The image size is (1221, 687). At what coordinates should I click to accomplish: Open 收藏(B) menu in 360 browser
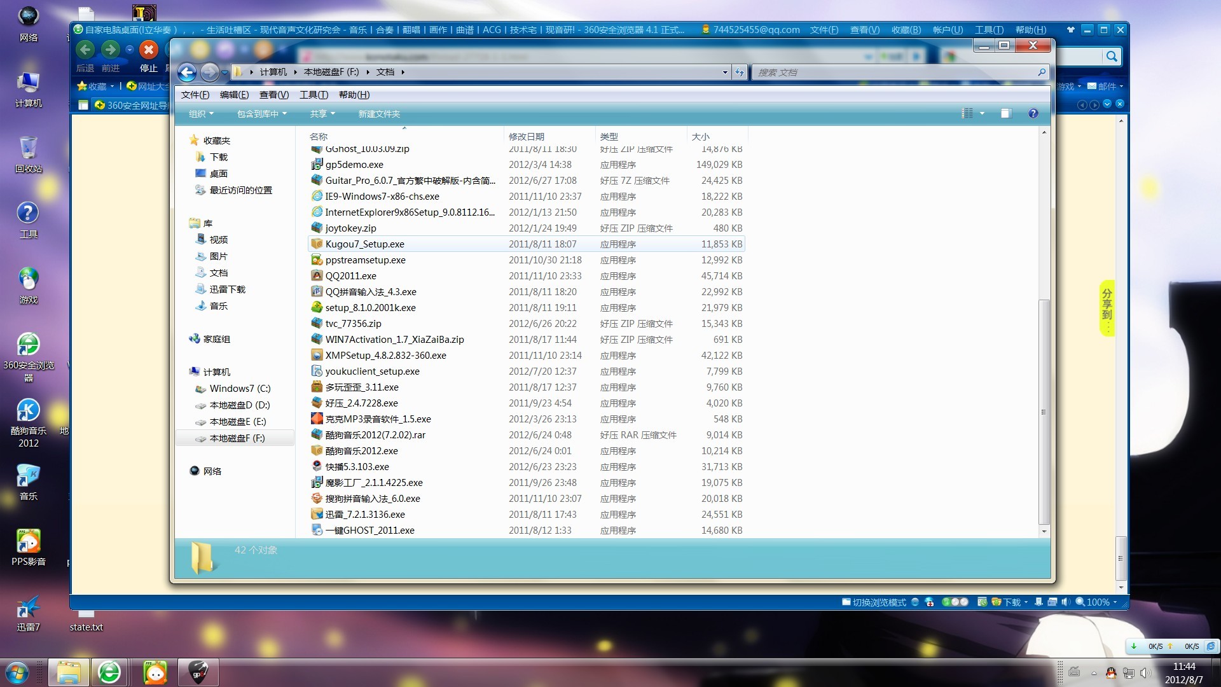click(x=906, y=30)
